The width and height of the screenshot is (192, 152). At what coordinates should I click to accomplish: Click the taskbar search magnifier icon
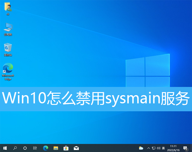pos(15,148)
